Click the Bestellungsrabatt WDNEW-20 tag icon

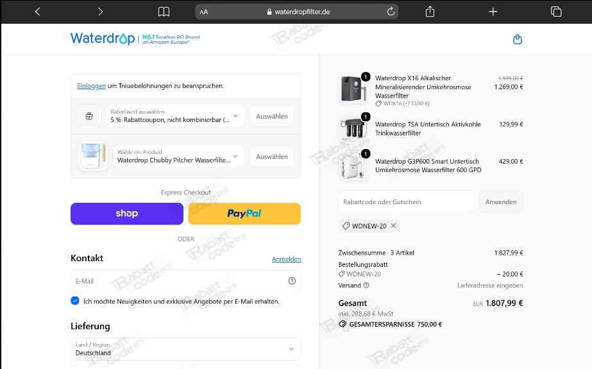[x=341, y=274]
